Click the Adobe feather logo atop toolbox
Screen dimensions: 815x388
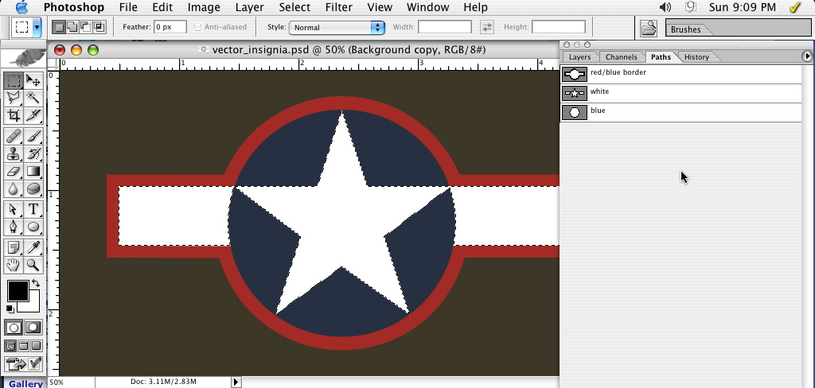pos(23,59)
